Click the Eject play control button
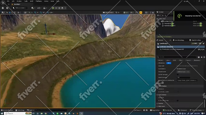This screenshot has width=206, height=115. [x=62, y=8]
